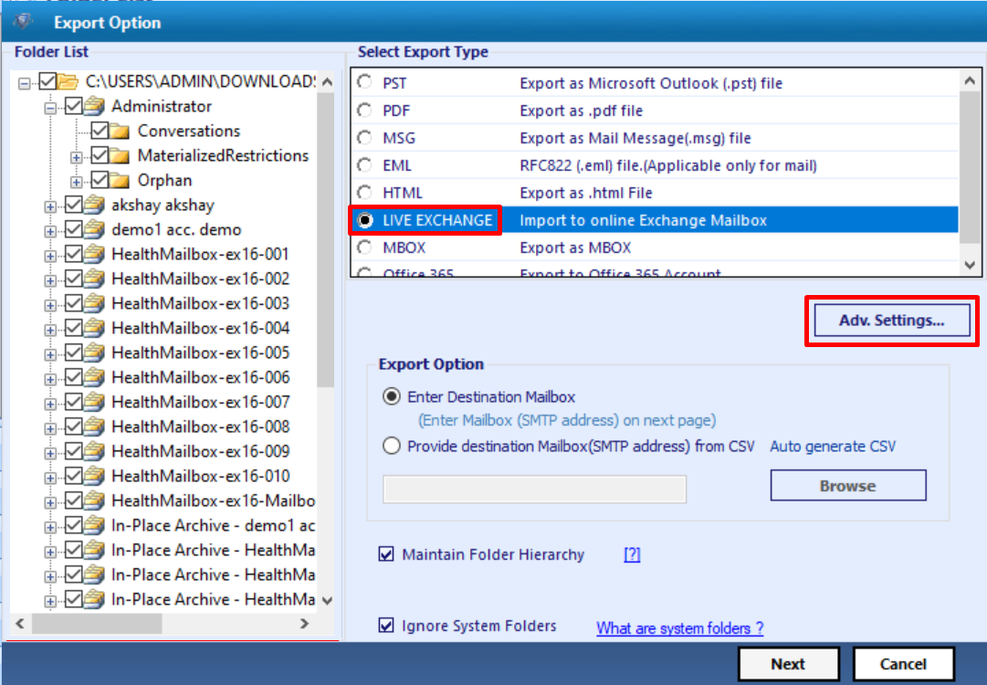987x685 pixels.
Task: Disable Ignore System Folders checkbox
Action: [385, 627]
